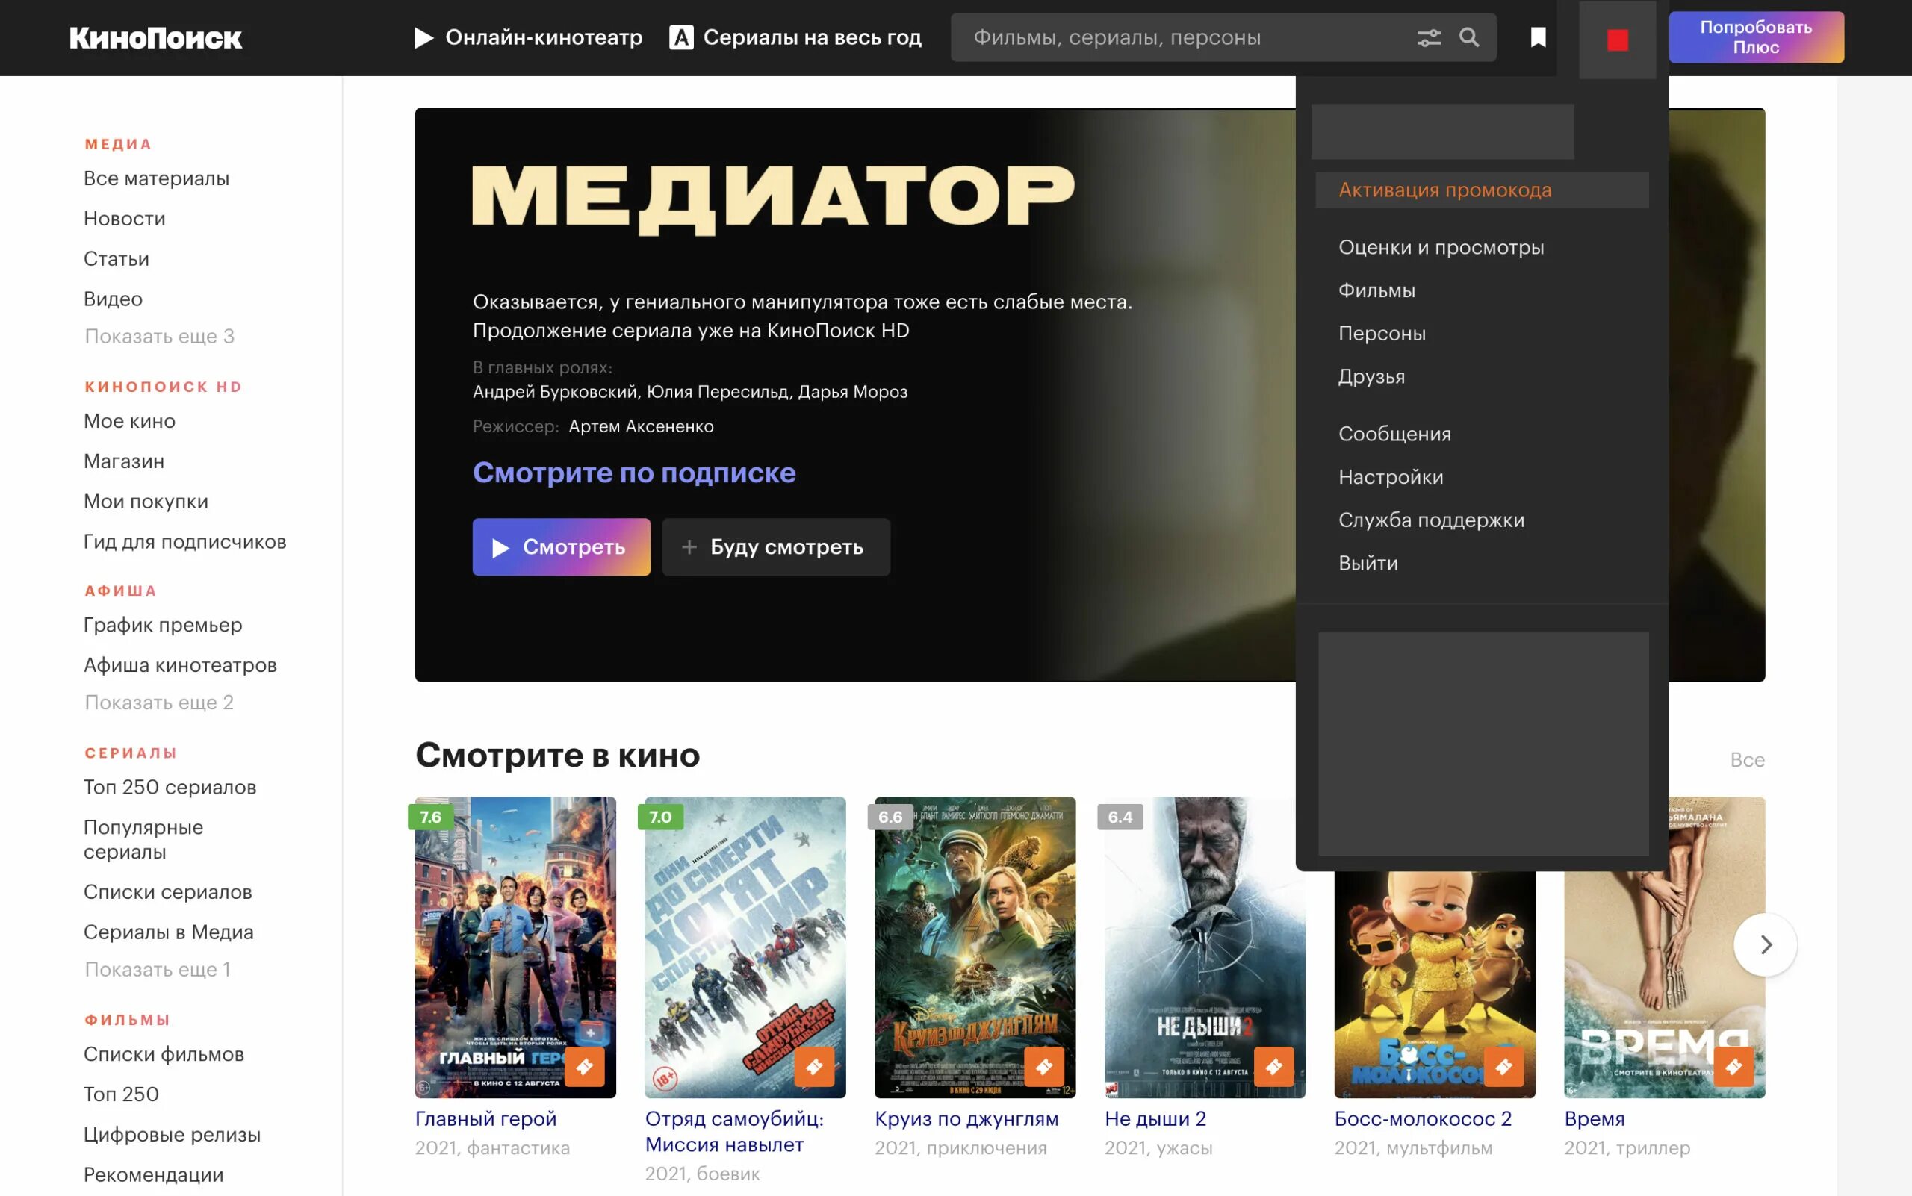Open Мои покупки in sidebar

(146, 502)
